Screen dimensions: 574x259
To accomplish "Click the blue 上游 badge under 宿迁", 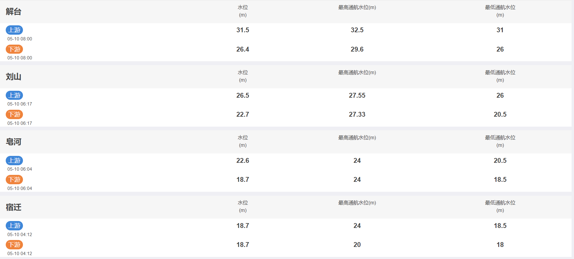I will (14, 226).
